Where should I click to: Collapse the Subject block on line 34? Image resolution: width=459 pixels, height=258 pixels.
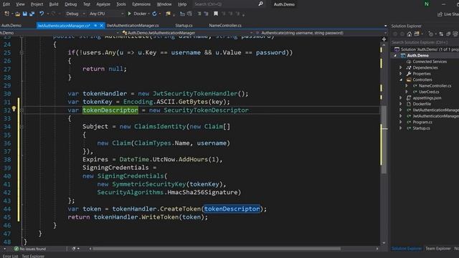(22, 126)
